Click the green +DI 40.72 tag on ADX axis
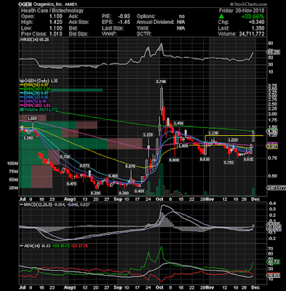Viewport: 286px width, 291px height. pos(274,262)
